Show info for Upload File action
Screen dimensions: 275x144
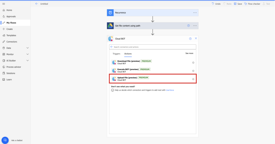point(193,79)
